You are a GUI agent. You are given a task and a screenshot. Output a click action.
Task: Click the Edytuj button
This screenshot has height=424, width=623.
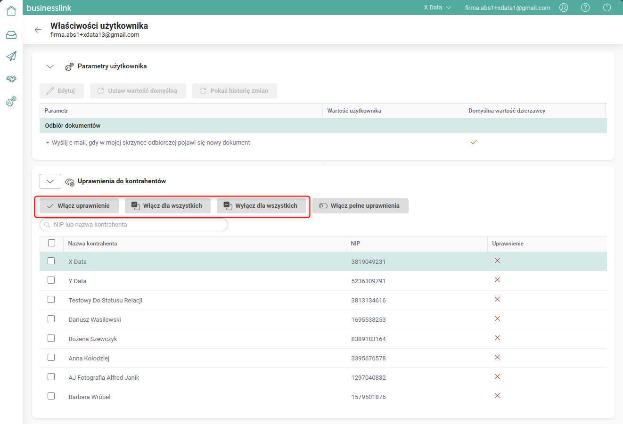pos(62,91)
